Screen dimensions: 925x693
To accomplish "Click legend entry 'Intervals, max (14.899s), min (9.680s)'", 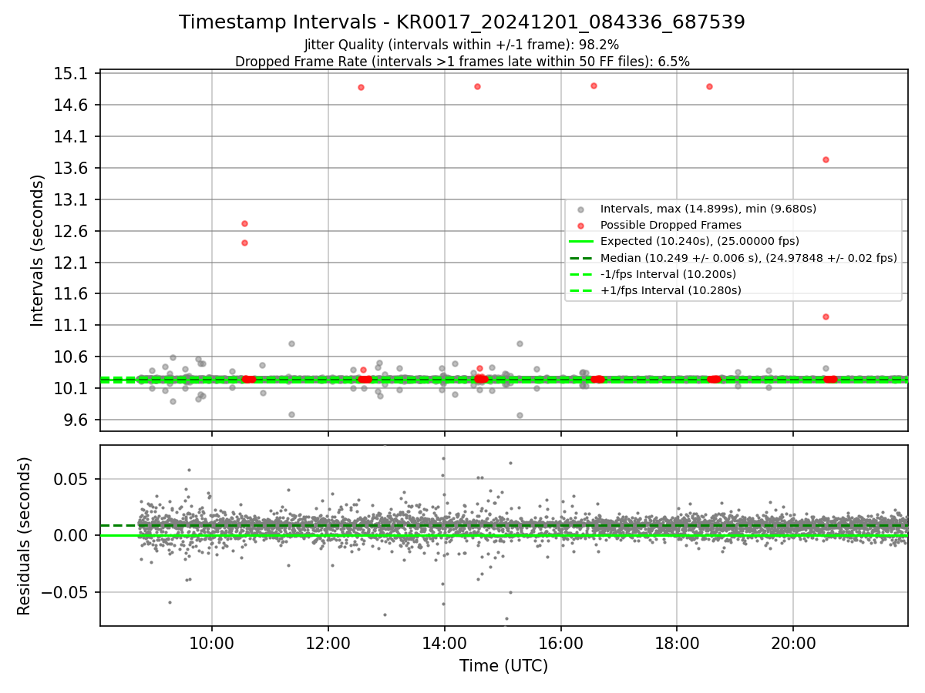I will coord(708,209).
